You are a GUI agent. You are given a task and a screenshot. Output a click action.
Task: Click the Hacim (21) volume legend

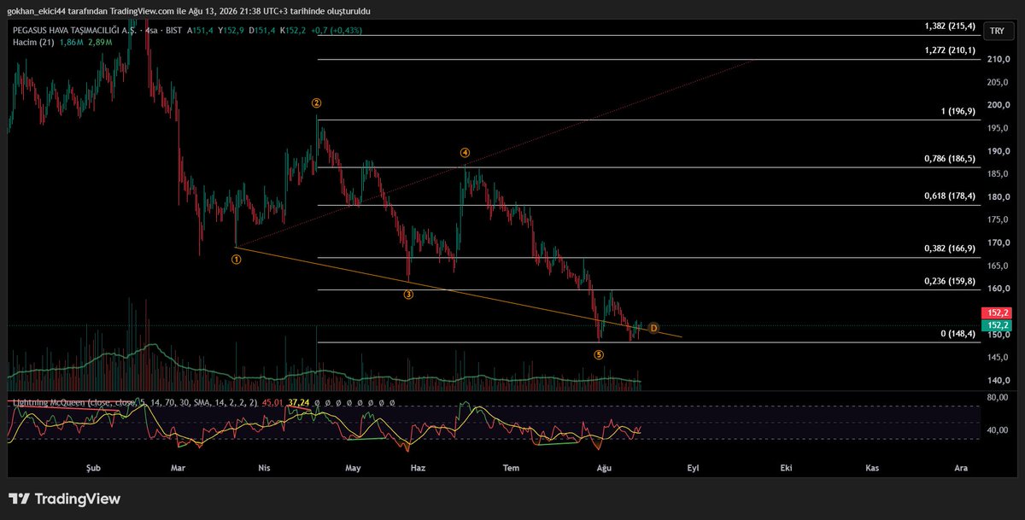pyautogui.click(x=34, y=41)
